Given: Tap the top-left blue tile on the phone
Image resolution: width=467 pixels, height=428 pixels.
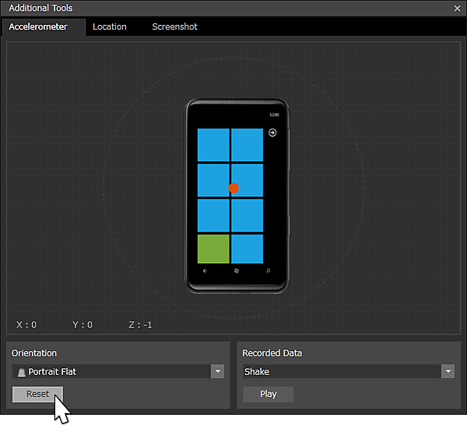Looking at the screenshot, I should click(x=213, y=144).
